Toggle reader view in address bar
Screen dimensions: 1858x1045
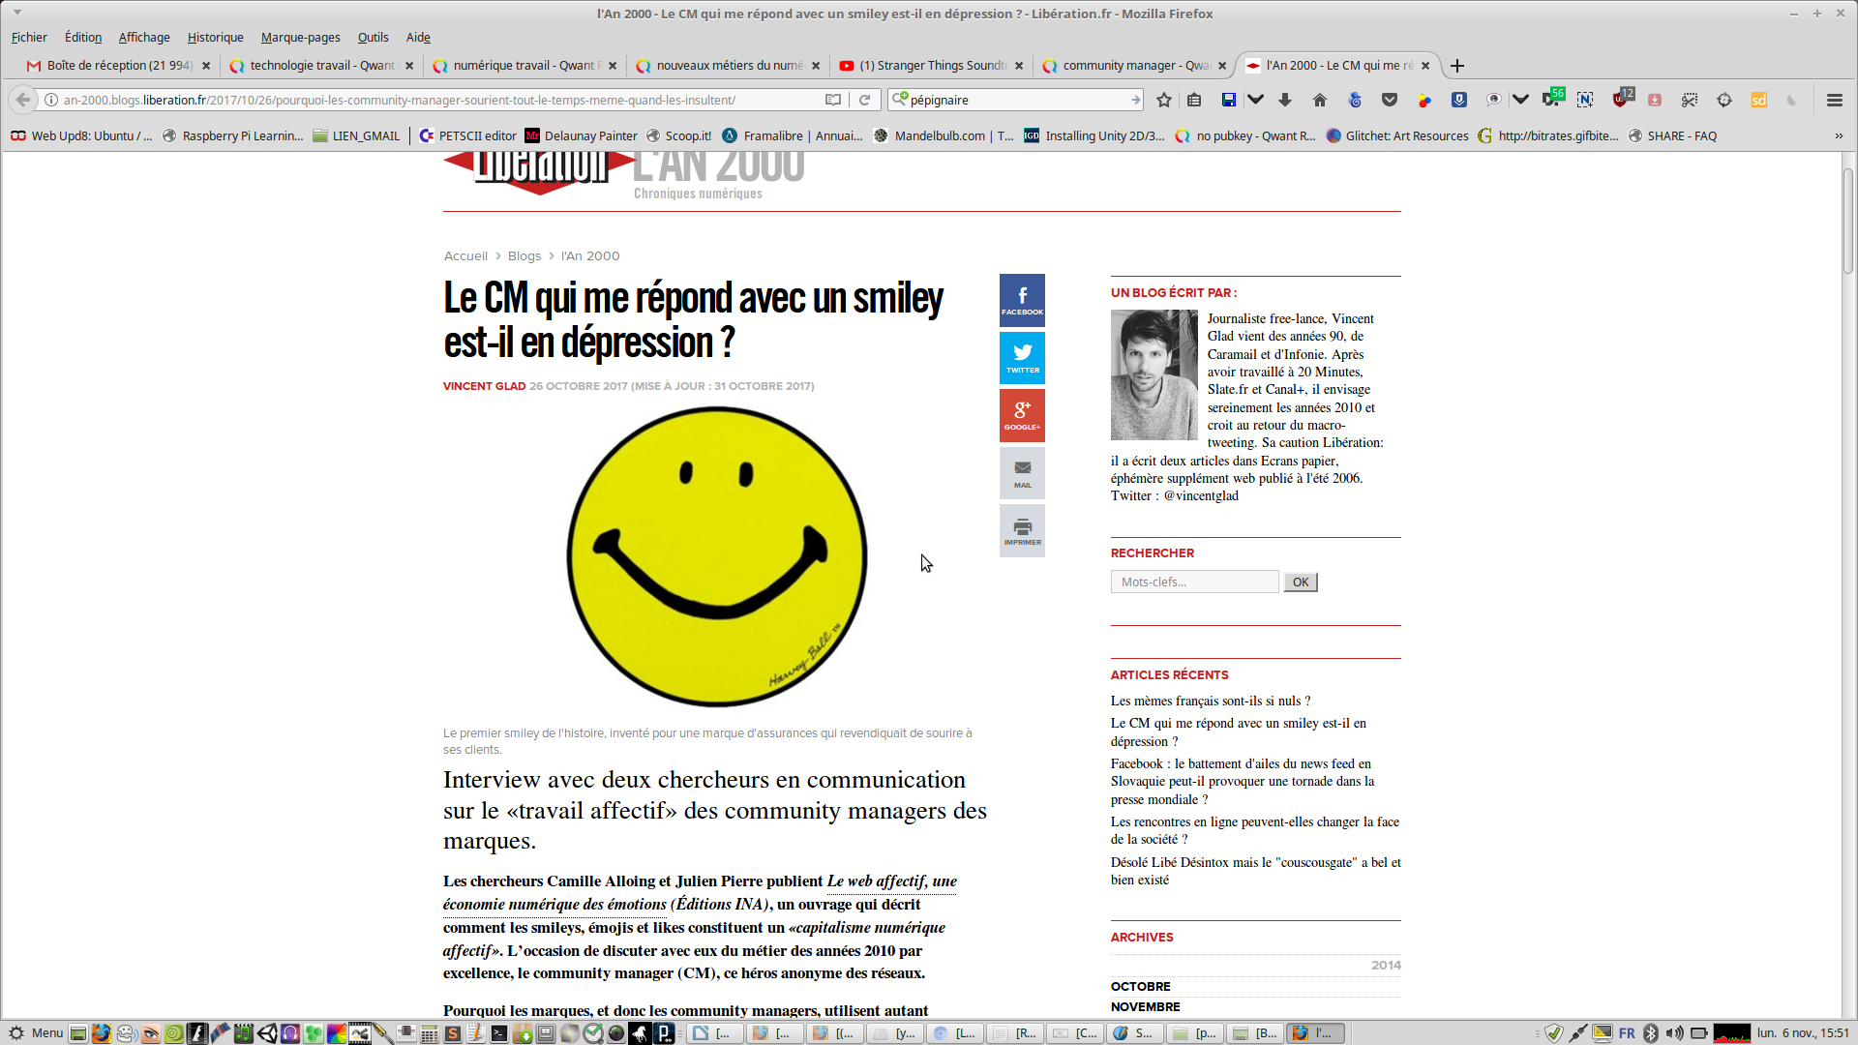[x=832, y=100]
